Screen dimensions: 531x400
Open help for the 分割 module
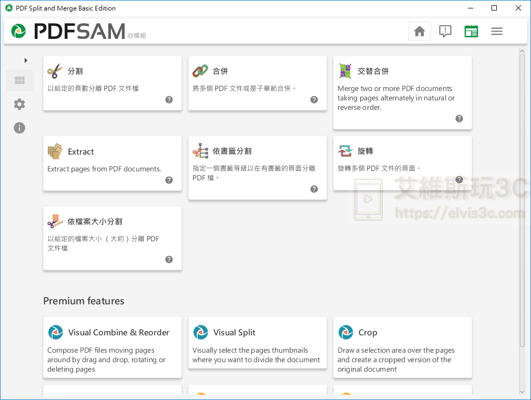pyautogui.click(x=169, y=99)
